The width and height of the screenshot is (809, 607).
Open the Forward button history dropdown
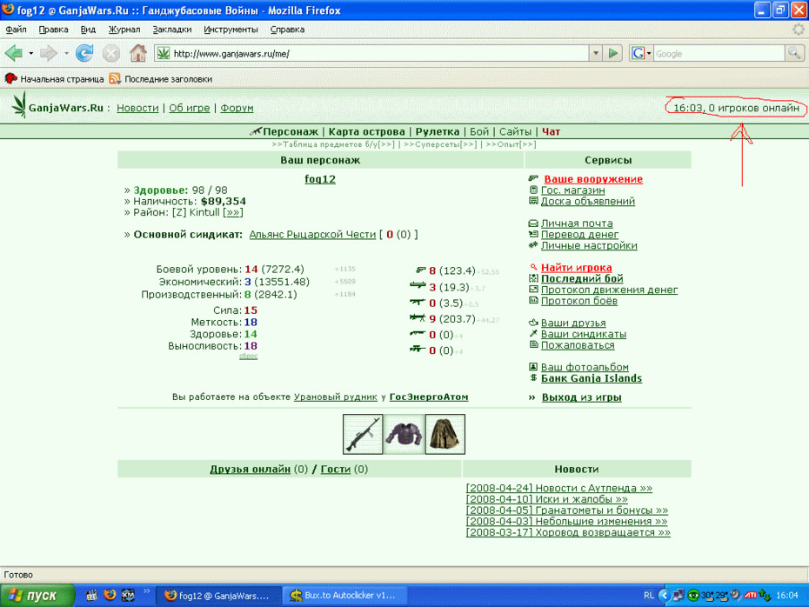tap(66, 53)
